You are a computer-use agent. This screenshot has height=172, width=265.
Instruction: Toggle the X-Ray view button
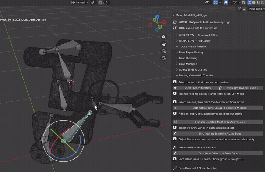click(244, 3)
